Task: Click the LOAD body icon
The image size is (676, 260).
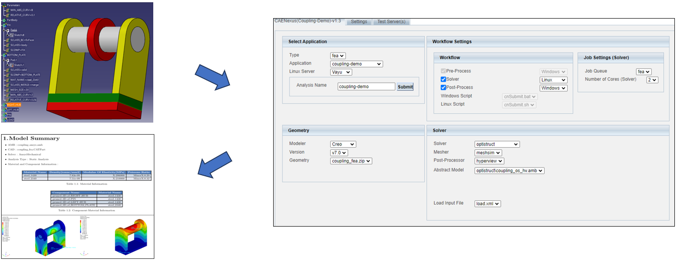Action: (4, 119)
